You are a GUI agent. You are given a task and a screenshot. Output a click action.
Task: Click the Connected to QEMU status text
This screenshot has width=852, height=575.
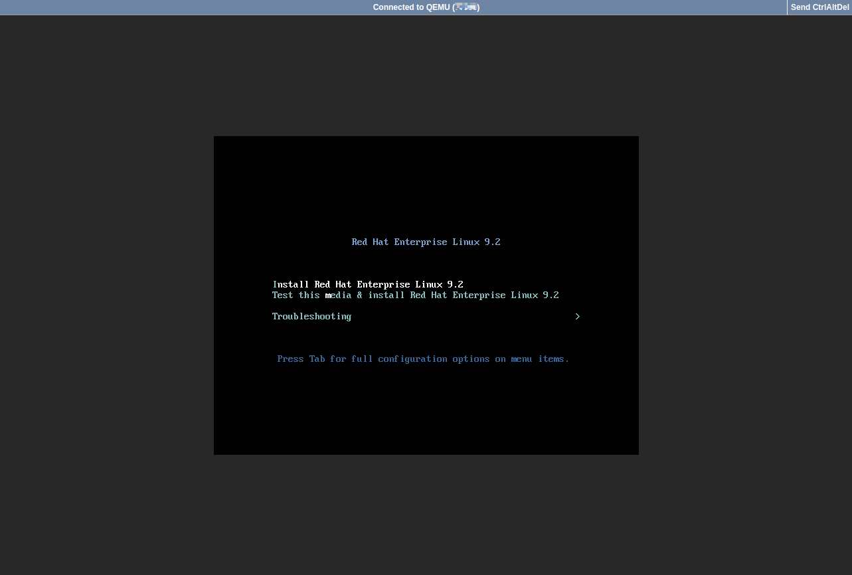(426, 7)
